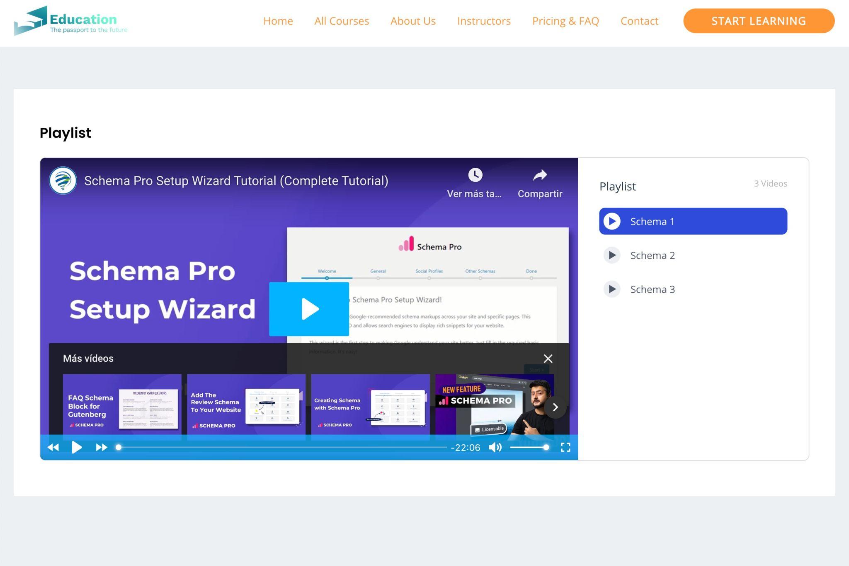Viewport: 849px width, 566px height.
Task: Click the play button on the video
Action: pos(309,309)
